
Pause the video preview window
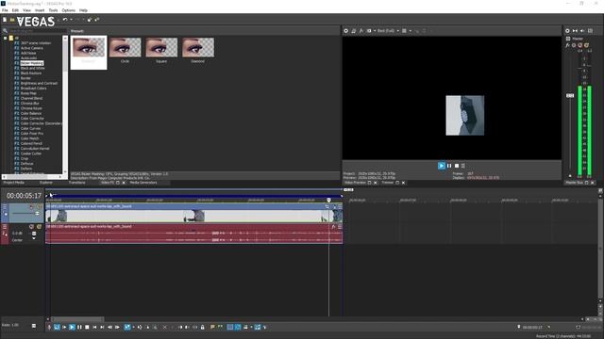(x=449, y=166)
